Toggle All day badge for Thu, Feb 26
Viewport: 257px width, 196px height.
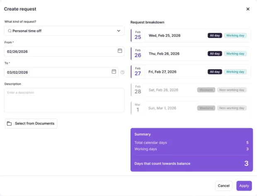click(215, 54)
